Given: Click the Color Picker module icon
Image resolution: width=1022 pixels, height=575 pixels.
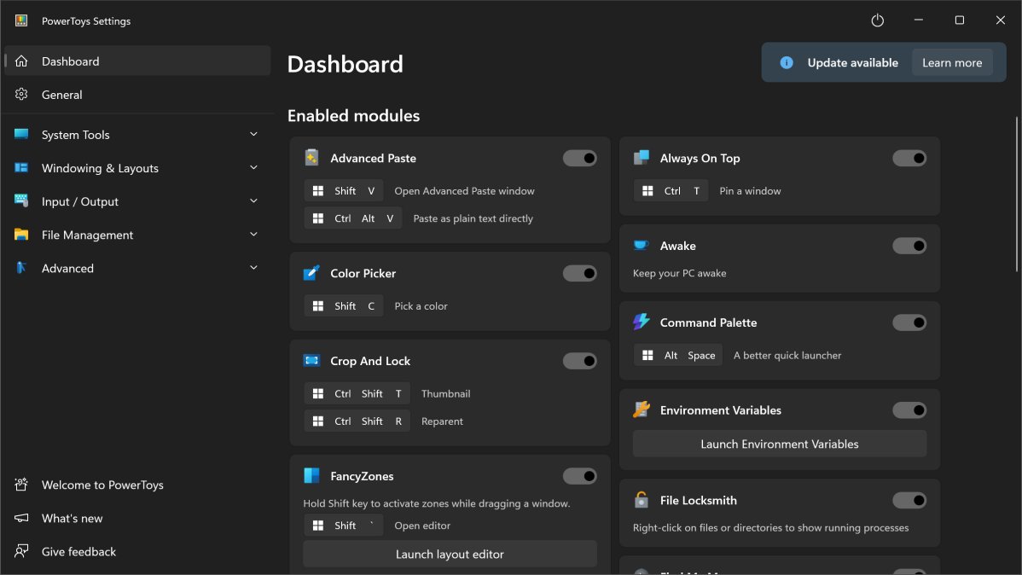Looking at the screenshot, I should click(311, 273).
